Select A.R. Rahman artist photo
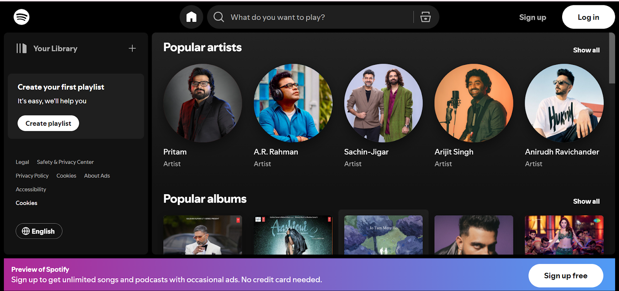 point(293,103)
